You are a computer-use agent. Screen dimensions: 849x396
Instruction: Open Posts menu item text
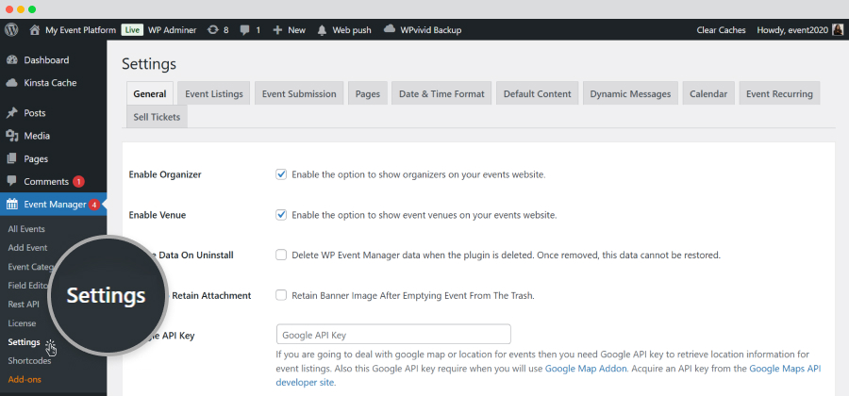[35, 113]
